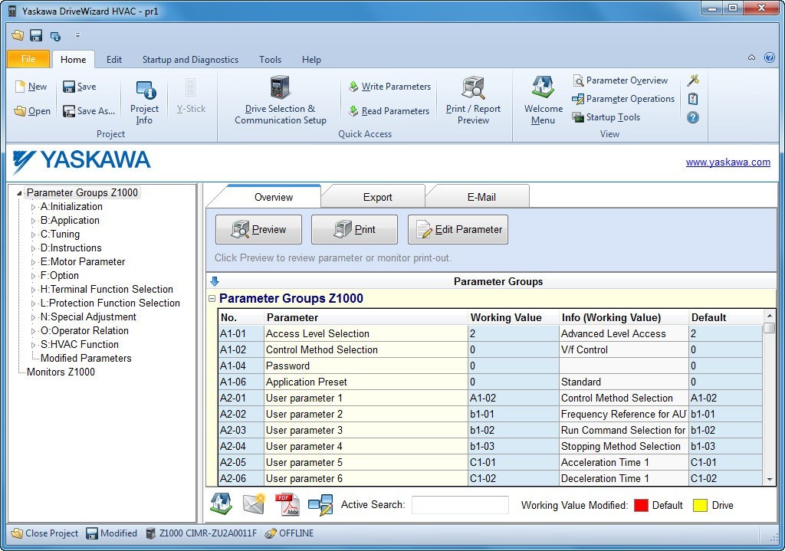Screen dimensions: 785x551
Task: Click the clipboard icon in ribbon
Action: 693,99
